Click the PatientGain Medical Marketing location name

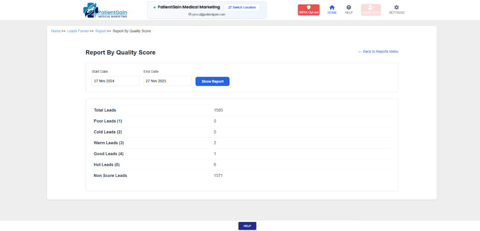[189, 7]
